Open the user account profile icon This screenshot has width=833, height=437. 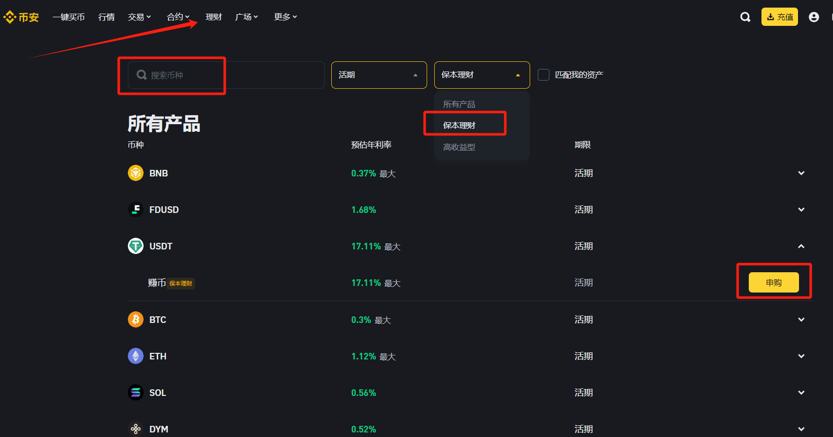tap(814, 17)
